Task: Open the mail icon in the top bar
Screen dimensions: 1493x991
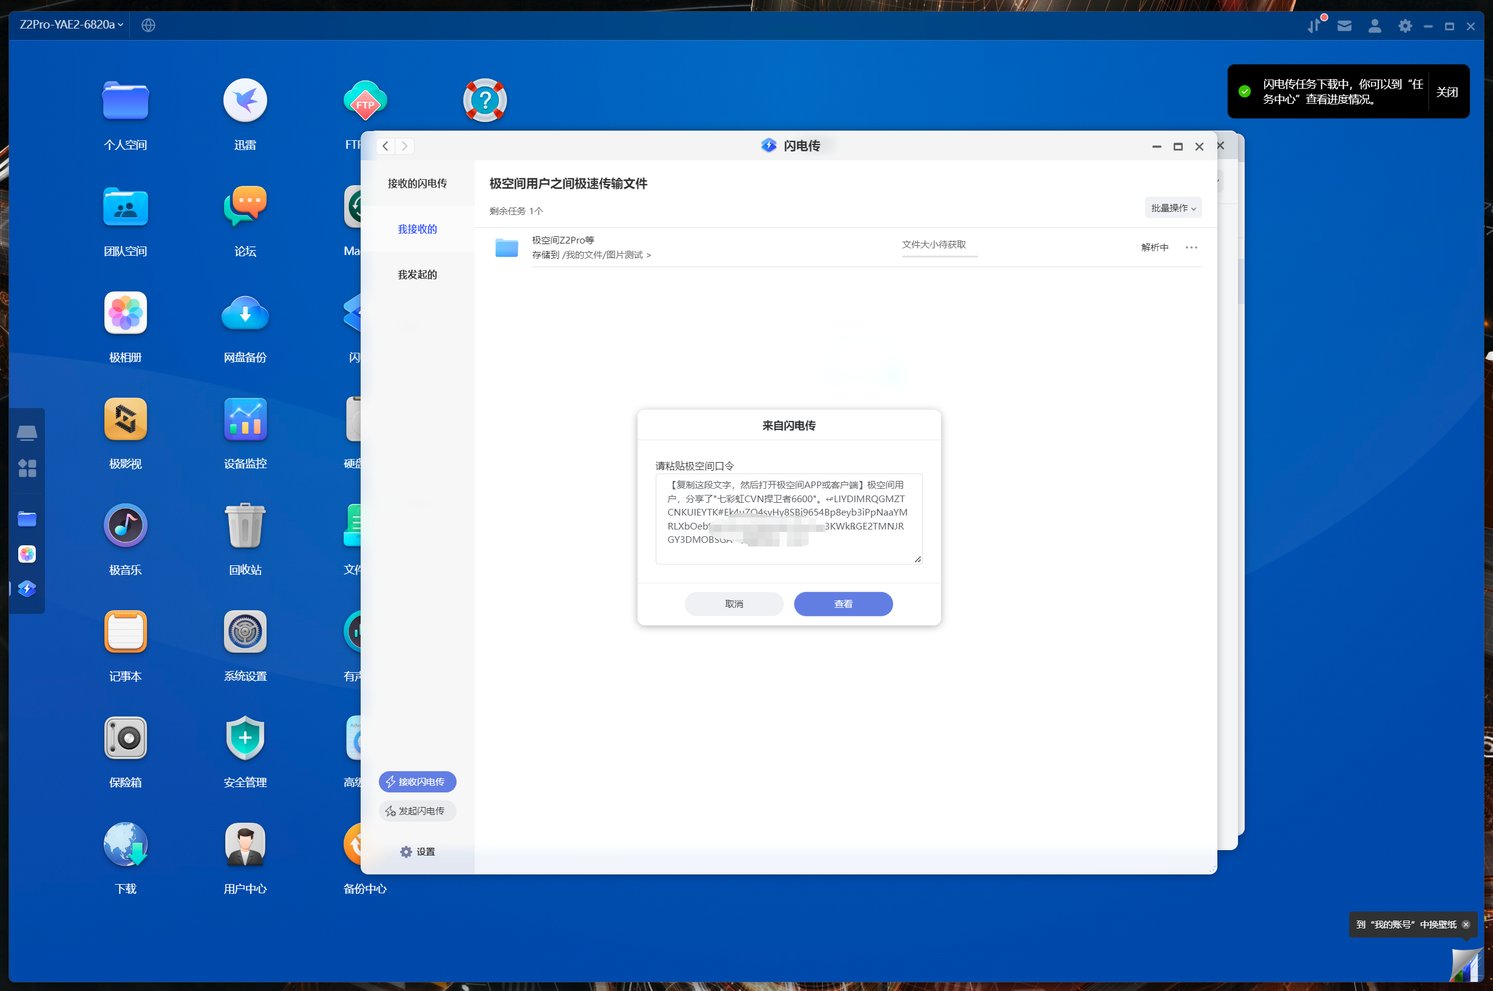Action: tap(1344, 26)
